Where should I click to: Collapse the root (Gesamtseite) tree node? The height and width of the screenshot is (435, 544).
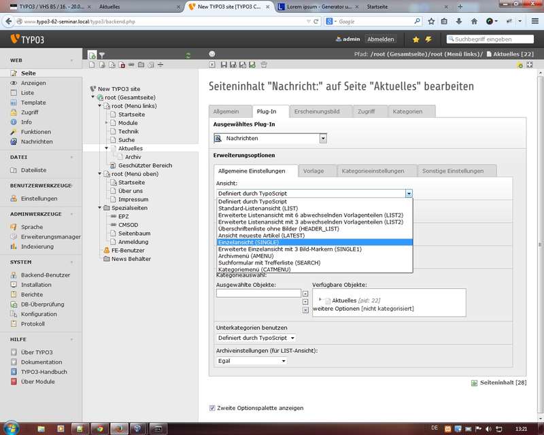coord(93,97)
